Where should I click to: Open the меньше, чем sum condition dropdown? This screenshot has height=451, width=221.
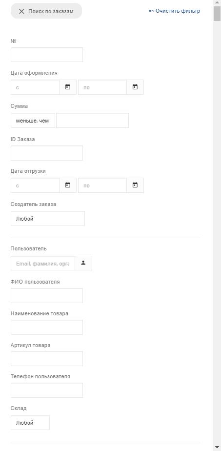tap(33, 120)
